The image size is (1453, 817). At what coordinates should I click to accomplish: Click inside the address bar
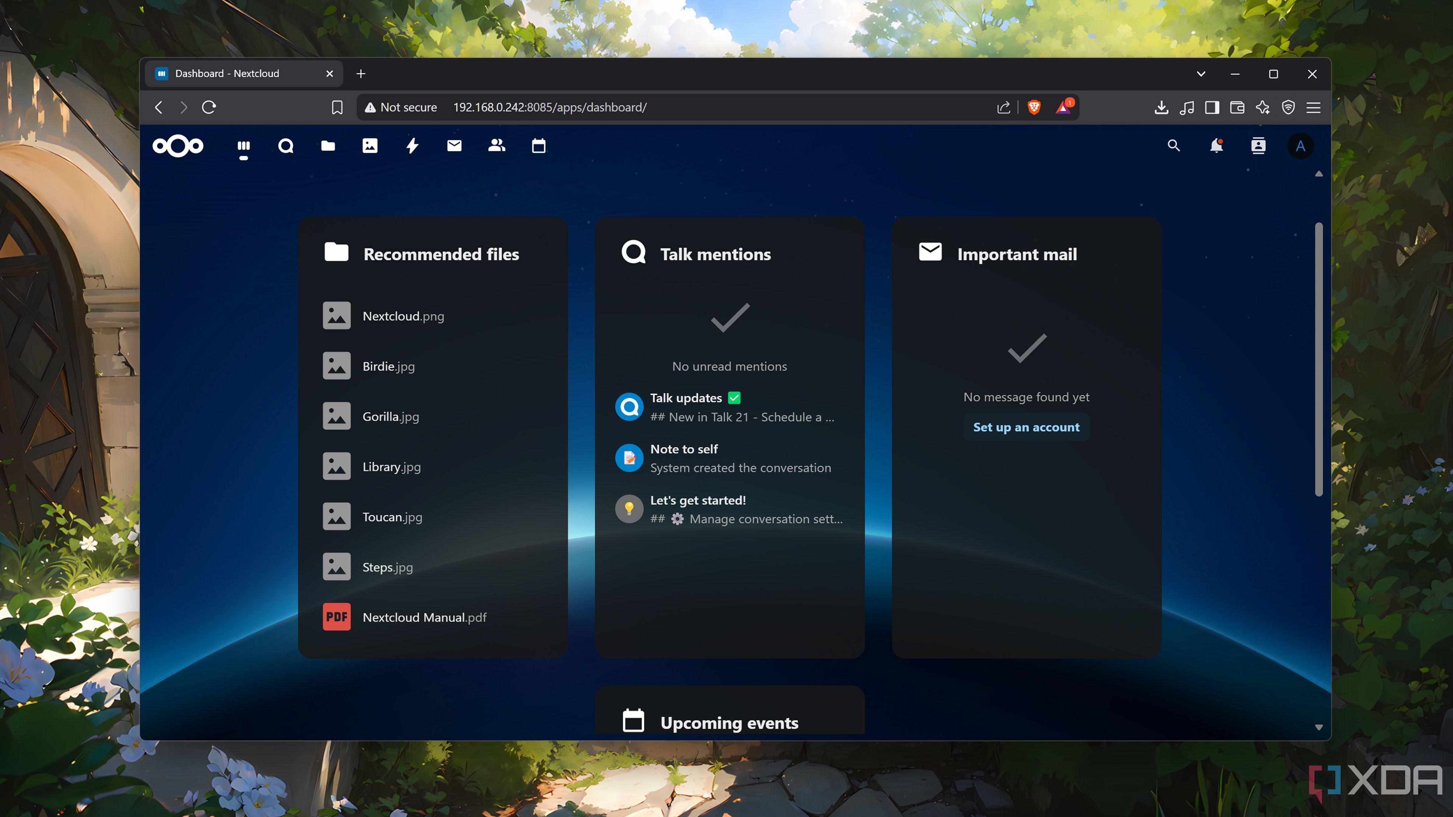[677, 107]
